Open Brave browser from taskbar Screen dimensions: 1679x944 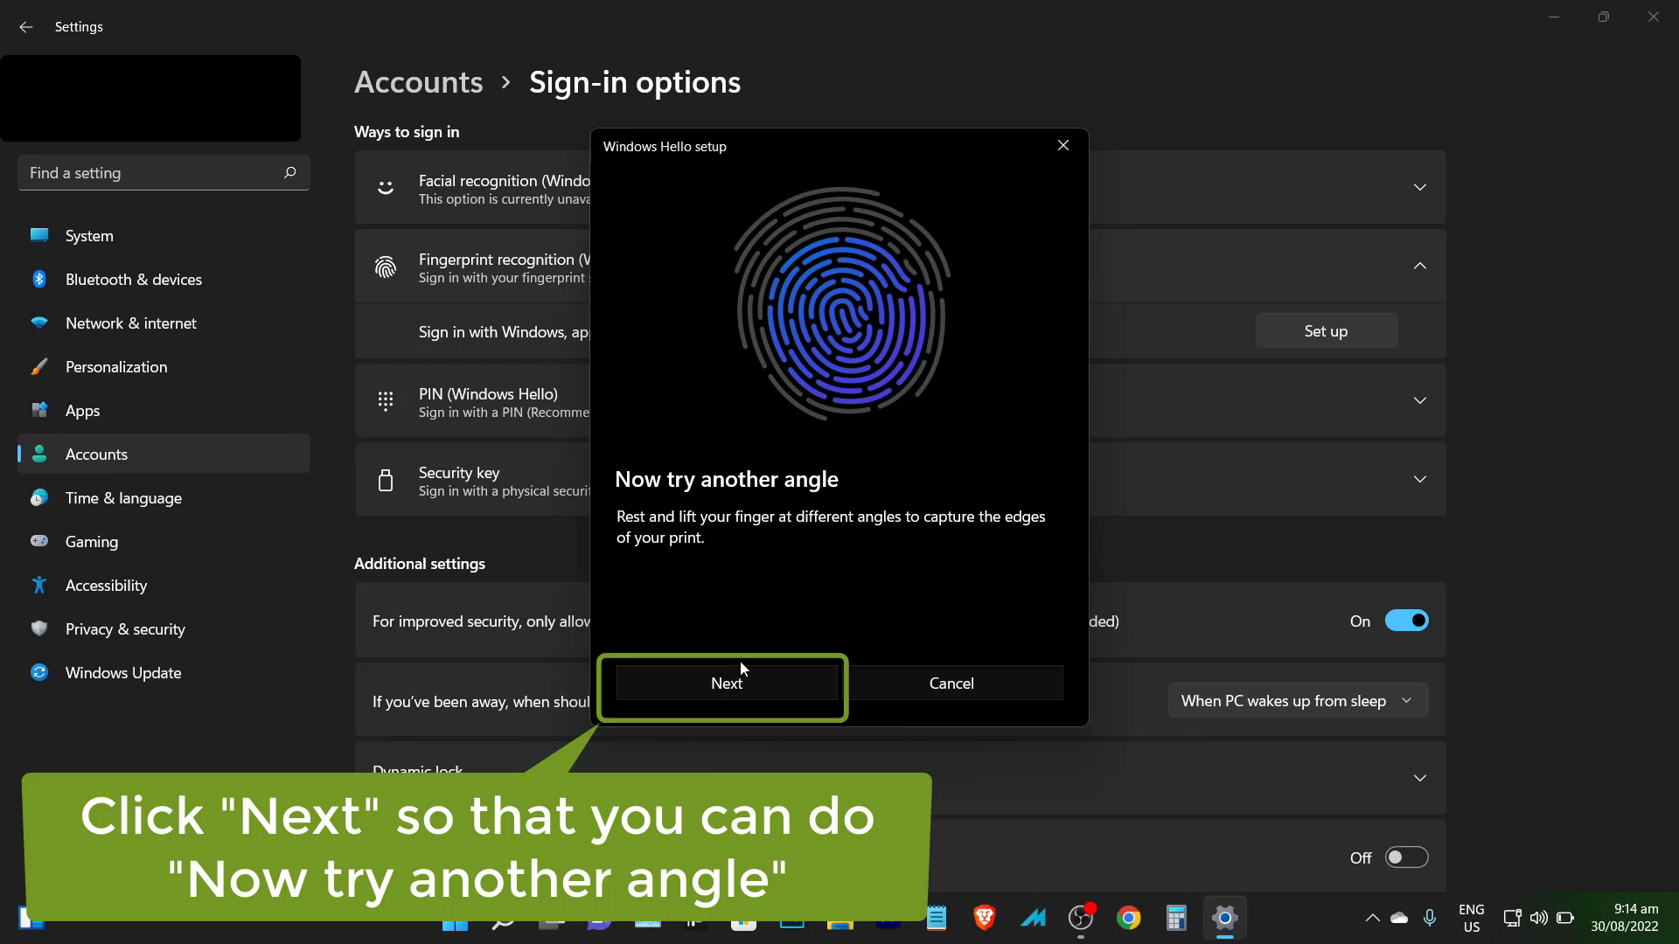985,917
